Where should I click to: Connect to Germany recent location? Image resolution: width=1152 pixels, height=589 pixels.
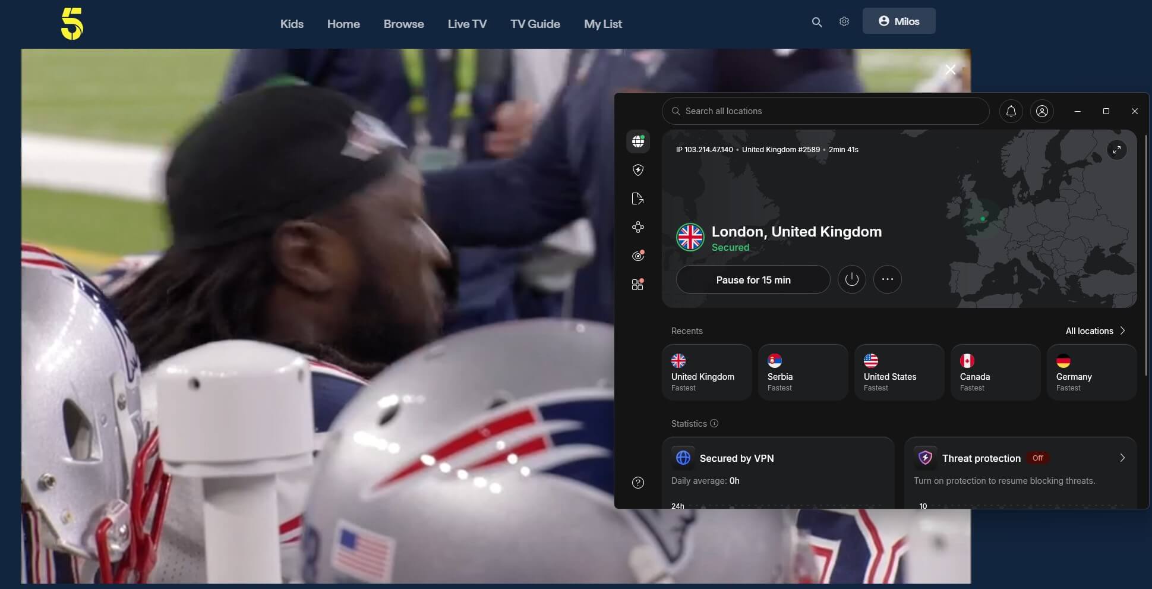[1092, 373]
